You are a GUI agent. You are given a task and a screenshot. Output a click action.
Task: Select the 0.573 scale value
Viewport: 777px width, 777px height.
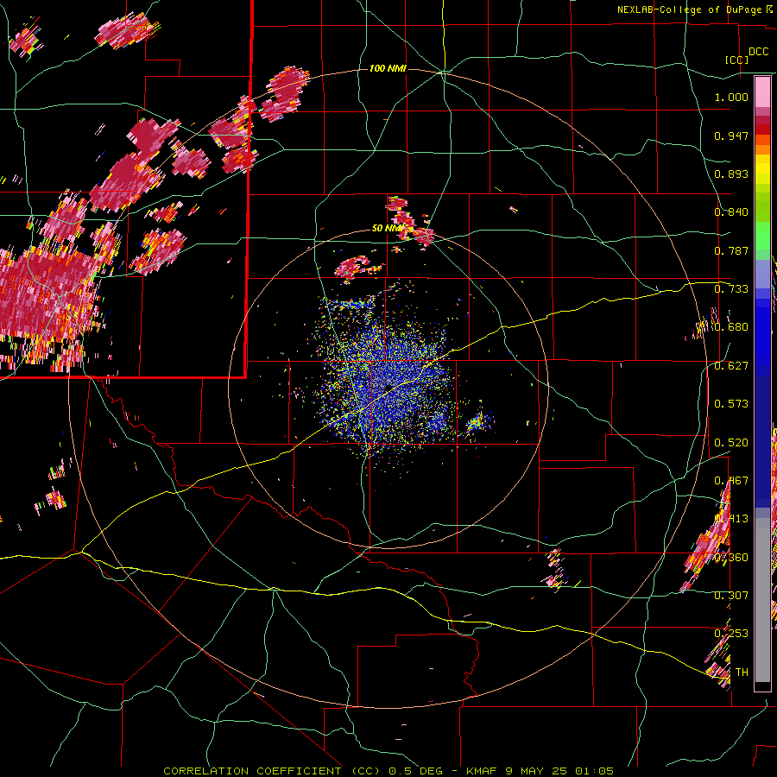(731, 404)
